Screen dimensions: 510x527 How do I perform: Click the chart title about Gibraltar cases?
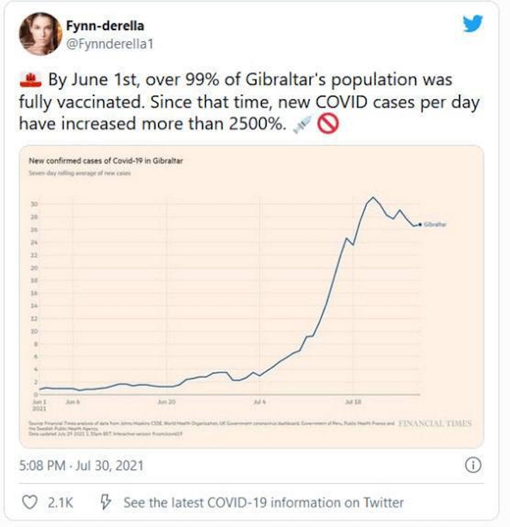(106, 161)
